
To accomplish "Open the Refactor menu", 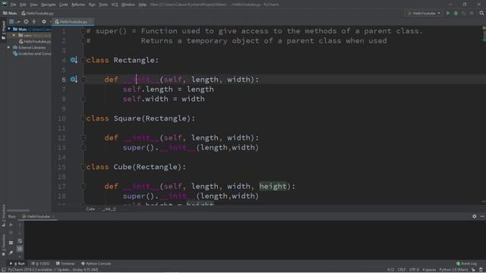I will 78,5.
